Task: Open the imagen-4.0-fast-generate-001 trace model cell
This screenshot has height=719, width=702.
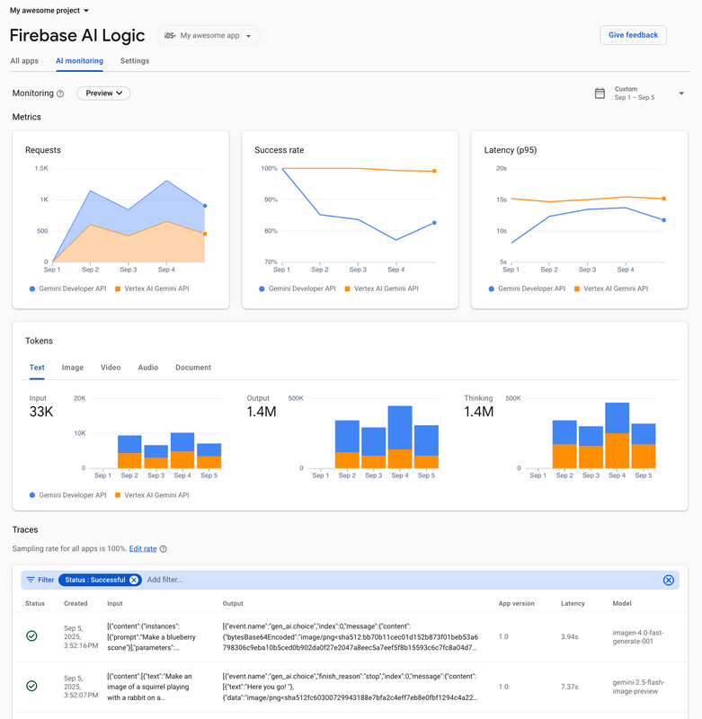Action: click(638, 637)
